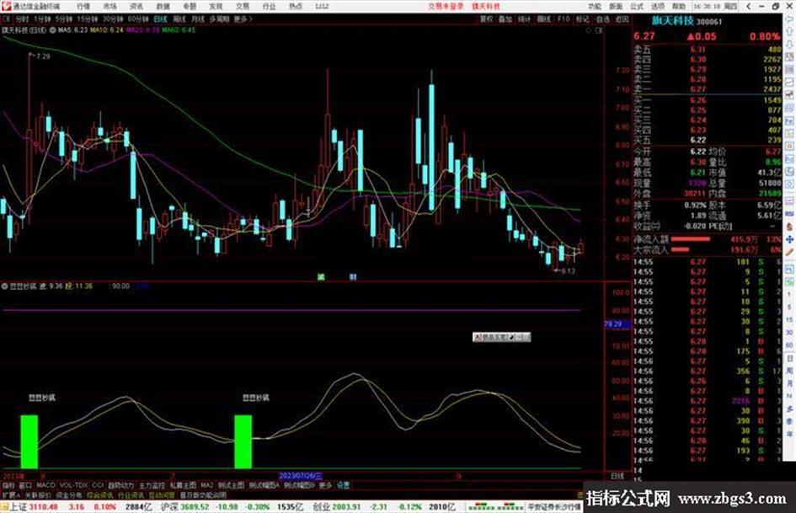Select the 日线 daily period tab
Viewport: 796px width, 513px height.
point(160,19)
